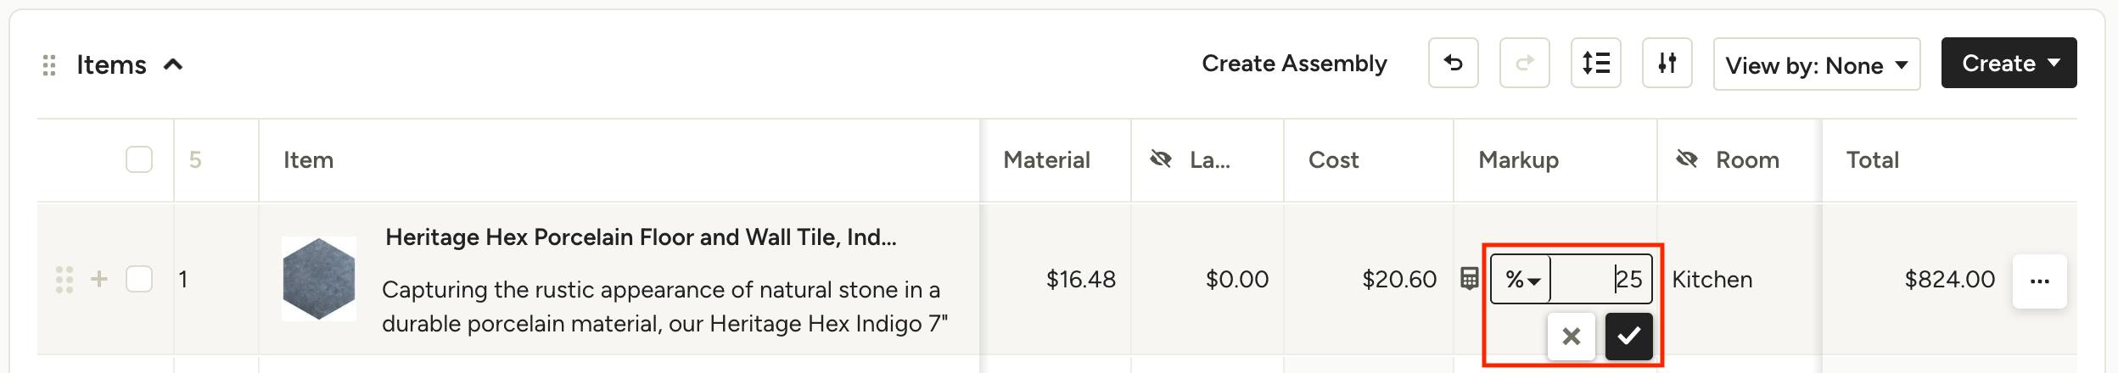2118x373 pixels.
Task: Grab the row 1 drag handle
Action: (x=64, y=279)
